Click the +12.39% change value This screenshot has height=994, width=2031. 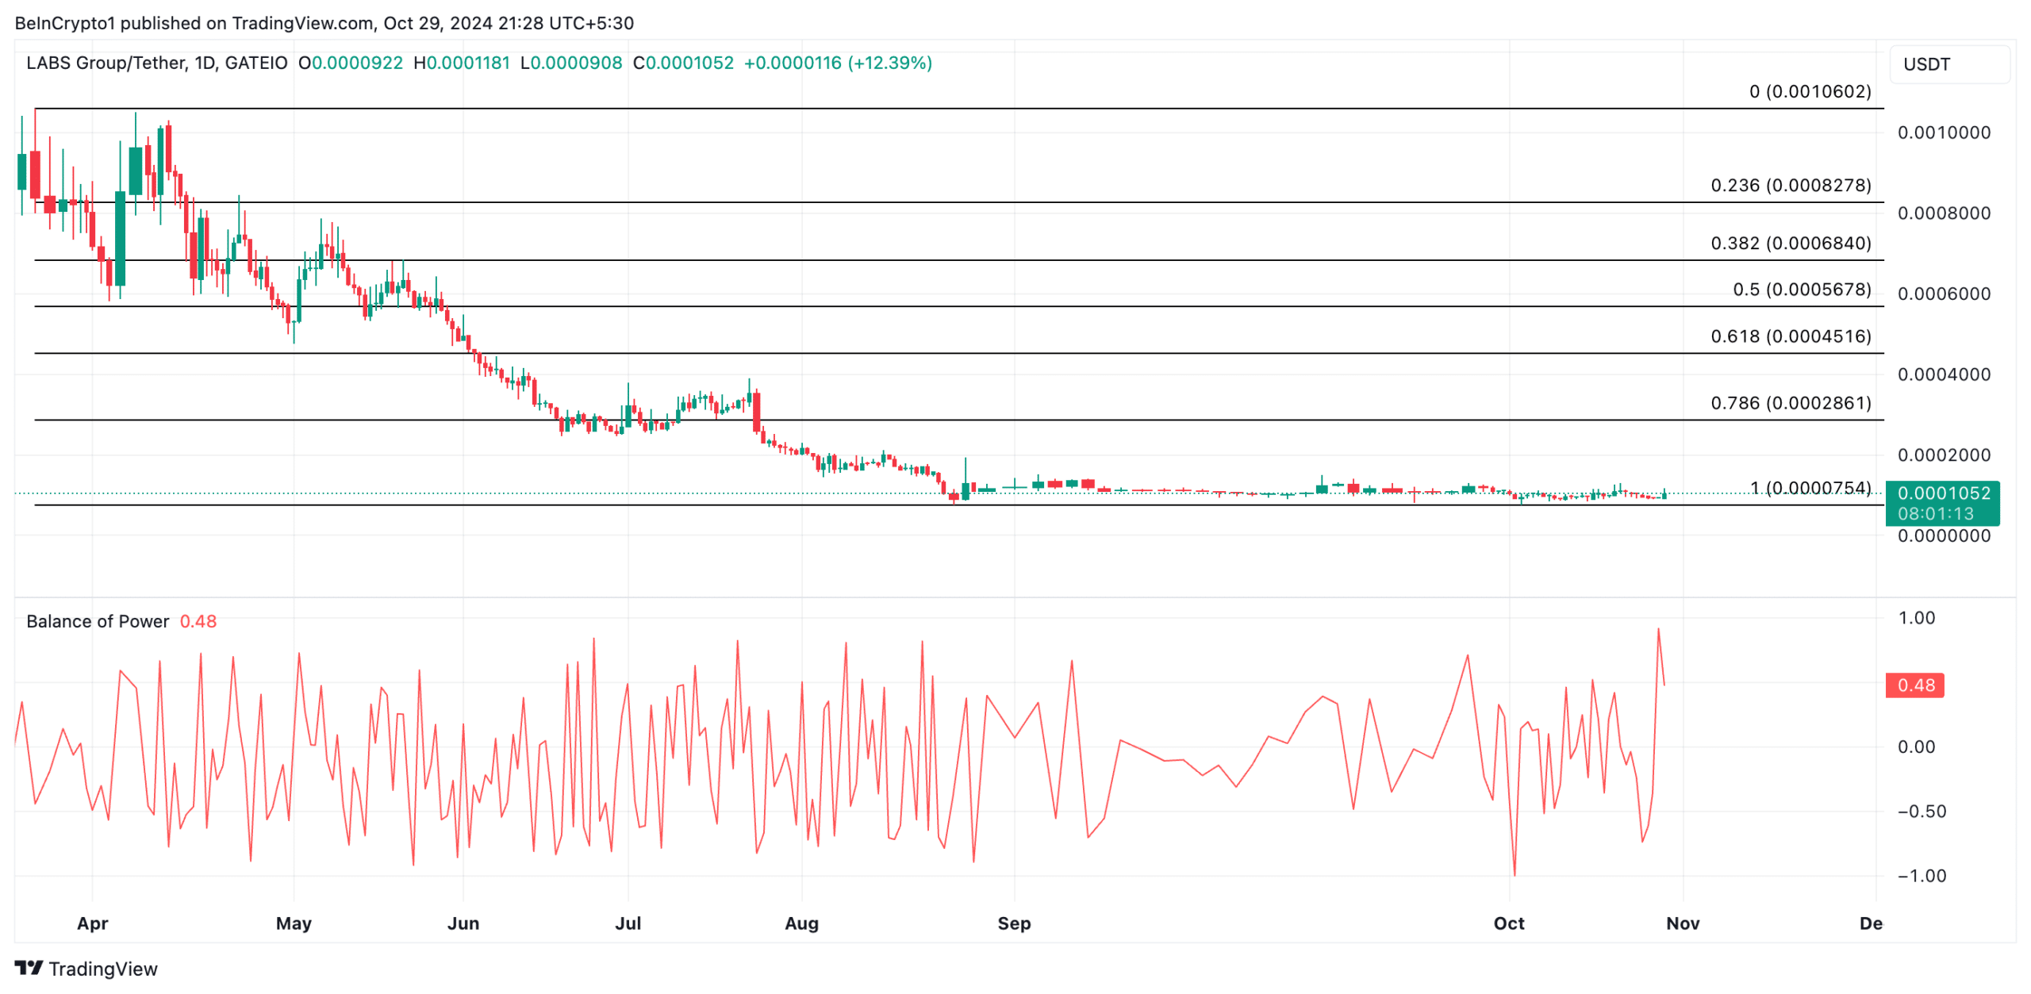[x=889, y=63]
